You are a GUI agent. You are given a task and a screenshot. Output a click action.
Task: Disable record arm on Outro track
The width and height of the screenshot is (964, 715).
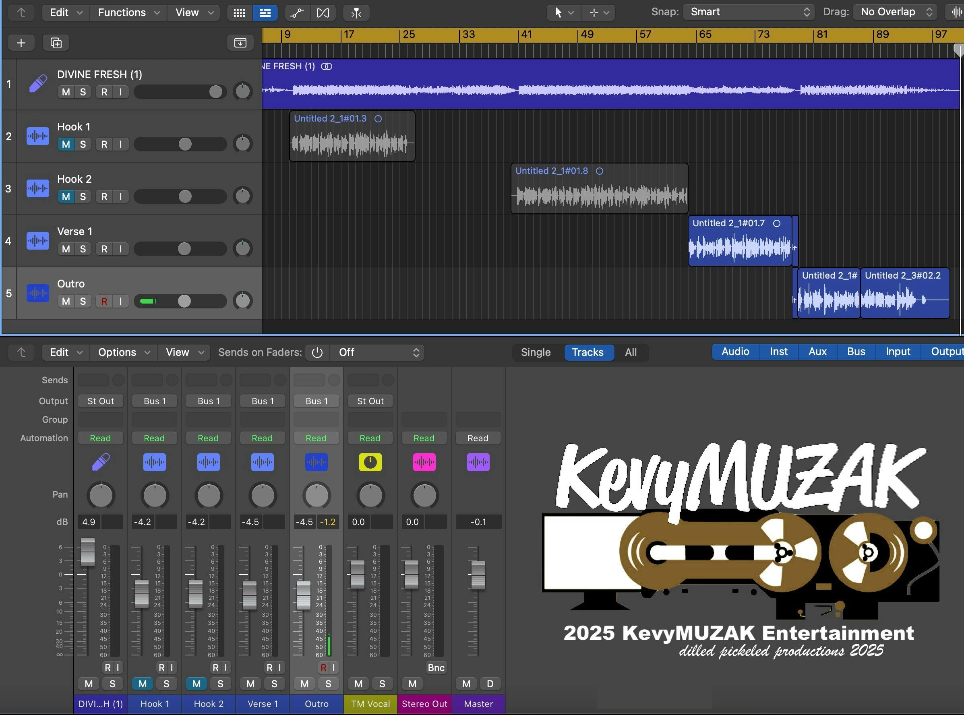[104, 301]
